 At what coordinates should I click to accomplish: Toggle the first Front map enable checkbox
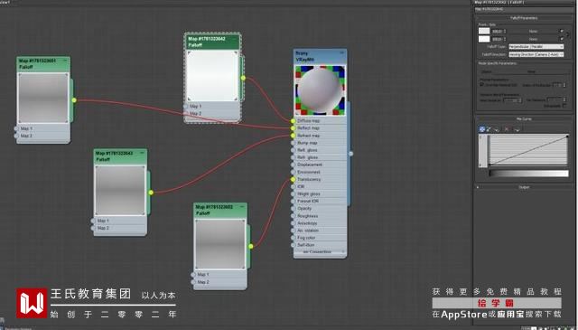pyautogui.click(x=562, y=31)
